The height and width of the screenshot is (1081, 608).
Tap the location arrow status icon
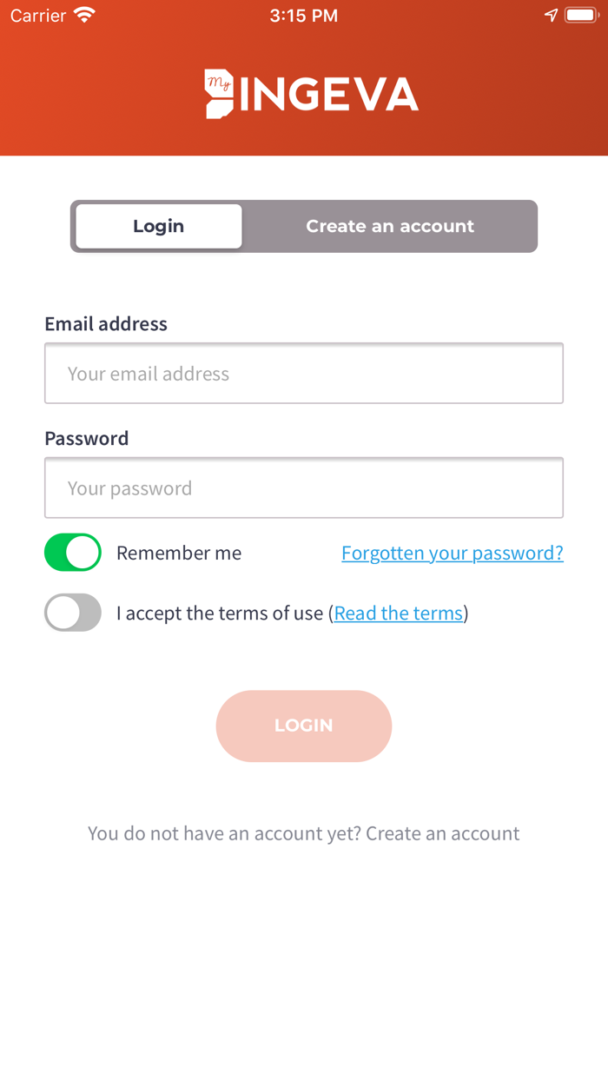click(x=551, y=16)
